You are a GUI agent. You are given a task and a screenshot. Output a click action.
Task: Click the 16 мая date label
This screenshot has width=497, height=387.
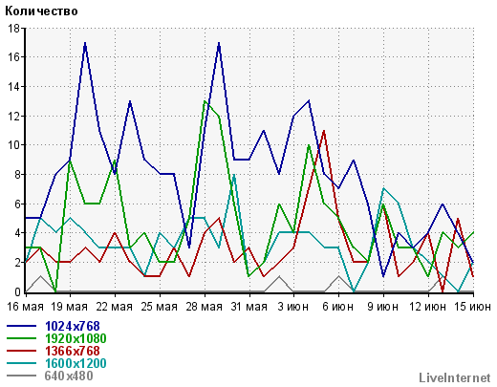pos(25,307)
